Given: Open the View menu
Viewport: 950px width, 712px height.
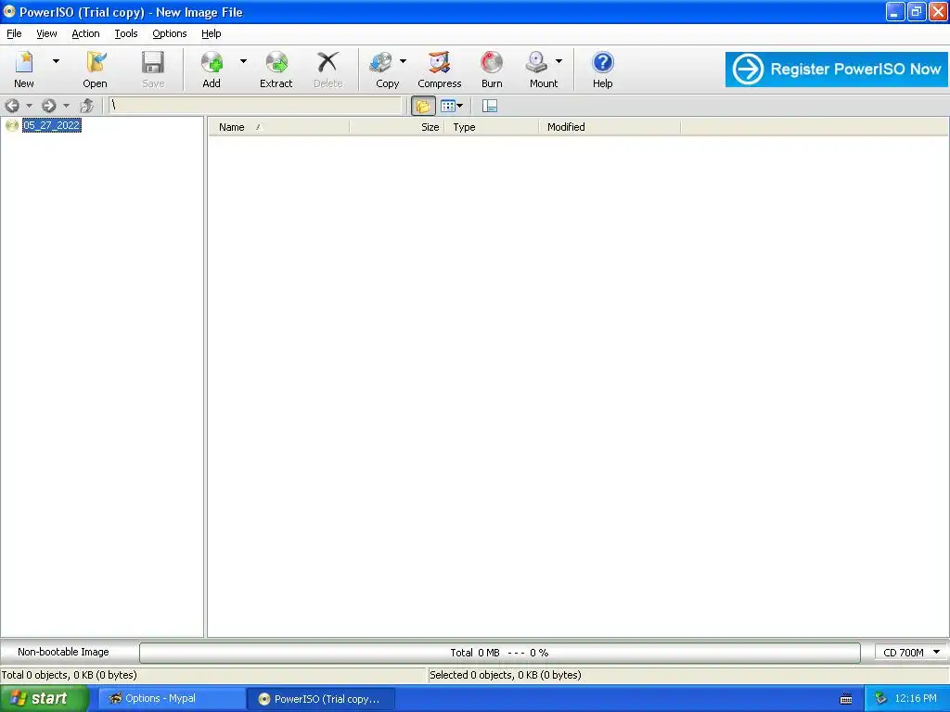Looking at the screenshot, I should [x=46, y=34].
